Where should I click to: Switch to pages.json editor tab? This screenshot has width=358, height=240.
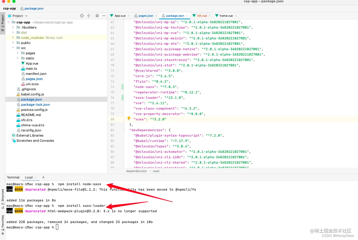tap(146, 16)
